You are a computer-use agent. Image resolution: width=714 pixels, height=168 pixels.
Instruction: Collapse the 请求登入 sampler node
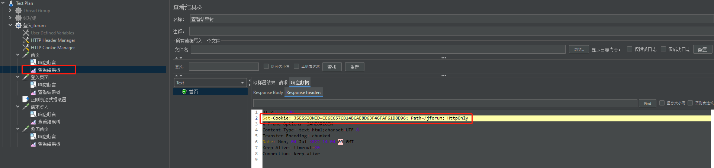[18, 107]
